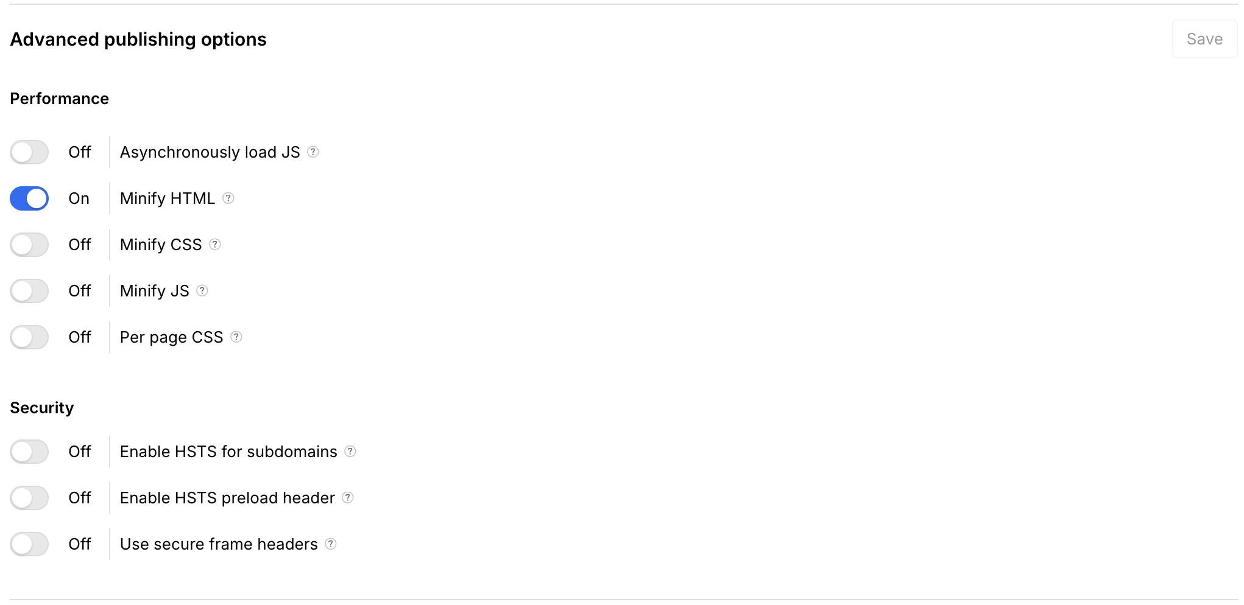Turn off the Minify HTML switch
The height and width of the screenshot is (605, 1244).
coord(29,198)
